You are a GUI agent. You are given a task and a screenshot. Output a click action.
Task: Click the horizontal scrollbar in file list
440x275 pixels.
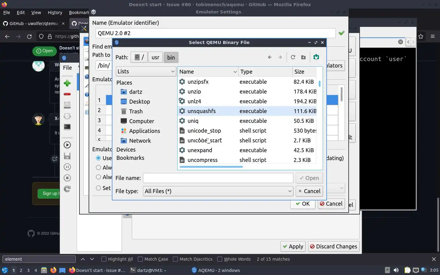[x=211, y=167]
